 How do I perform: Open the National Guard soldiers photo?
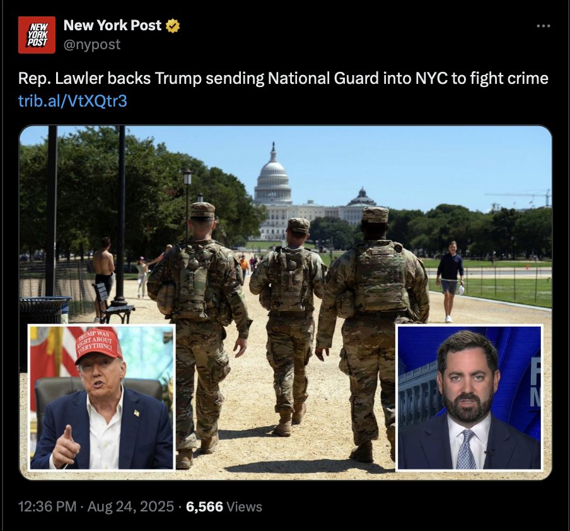tap(286, 303)
